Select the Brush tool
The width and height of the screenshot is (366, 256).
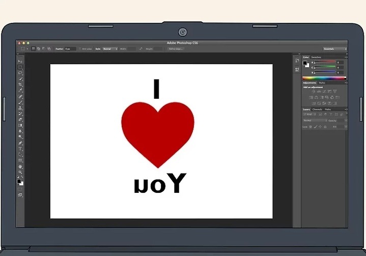click(x=20, y=102)
